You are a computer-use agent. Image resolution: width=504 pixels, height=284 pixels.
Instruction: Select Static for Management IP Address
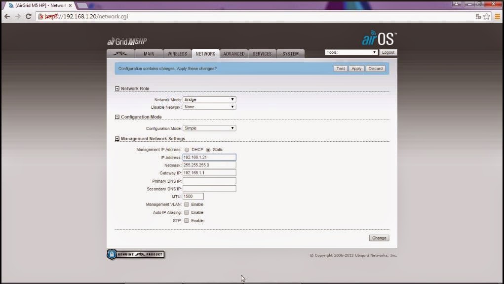[x=208, y=150]
